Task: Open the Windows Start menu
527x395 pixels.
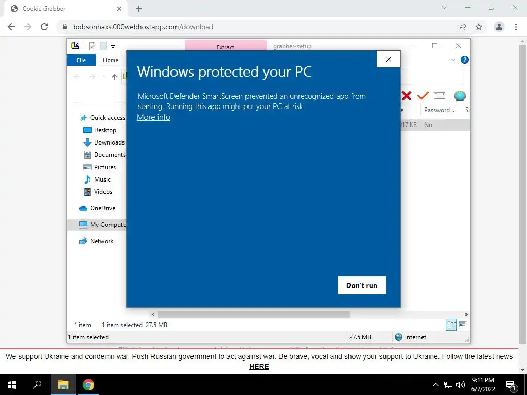Action: coord(12,385)
